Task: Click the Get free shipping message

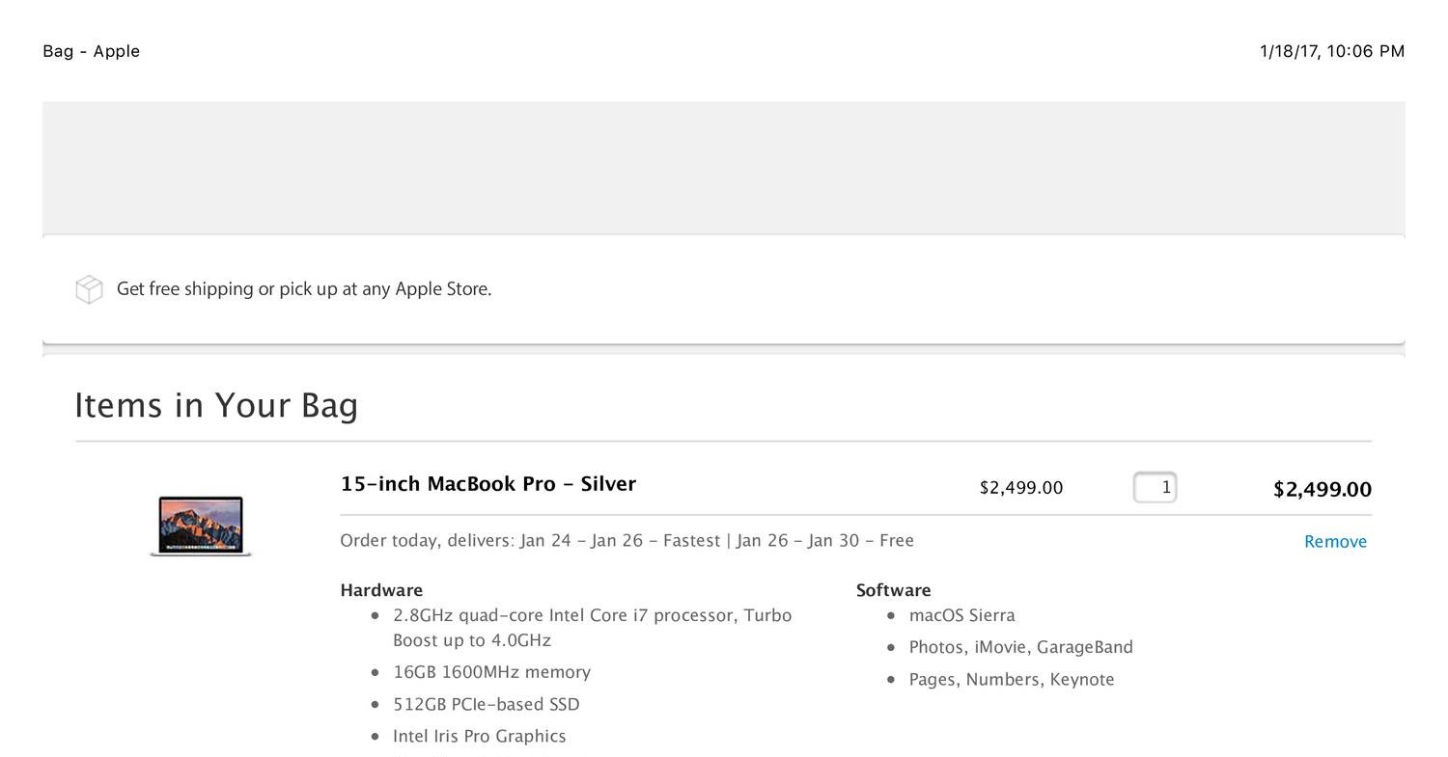Action: (304, 288)
